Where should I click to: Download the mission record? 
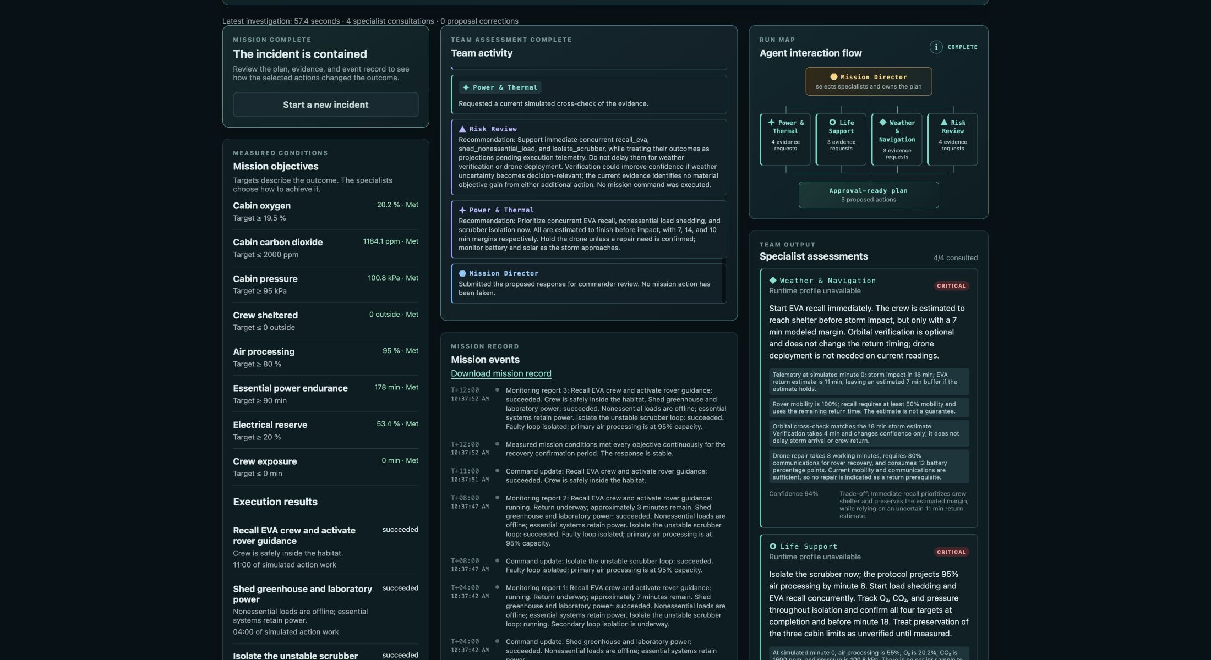pos(501,373)
